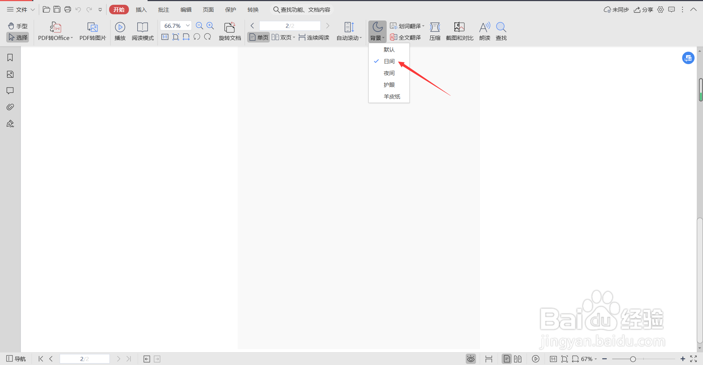Click the 查找 find tool
This screenshot has width=703, height=365.
[x=501, y=31]
